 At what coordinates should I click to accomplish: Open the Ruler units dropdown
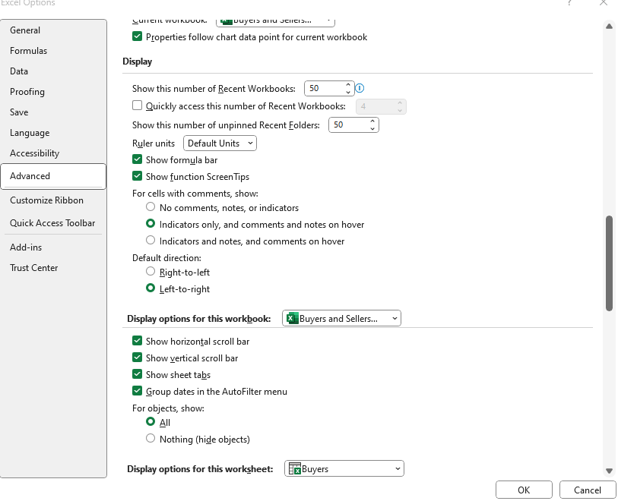pos(220,143)
